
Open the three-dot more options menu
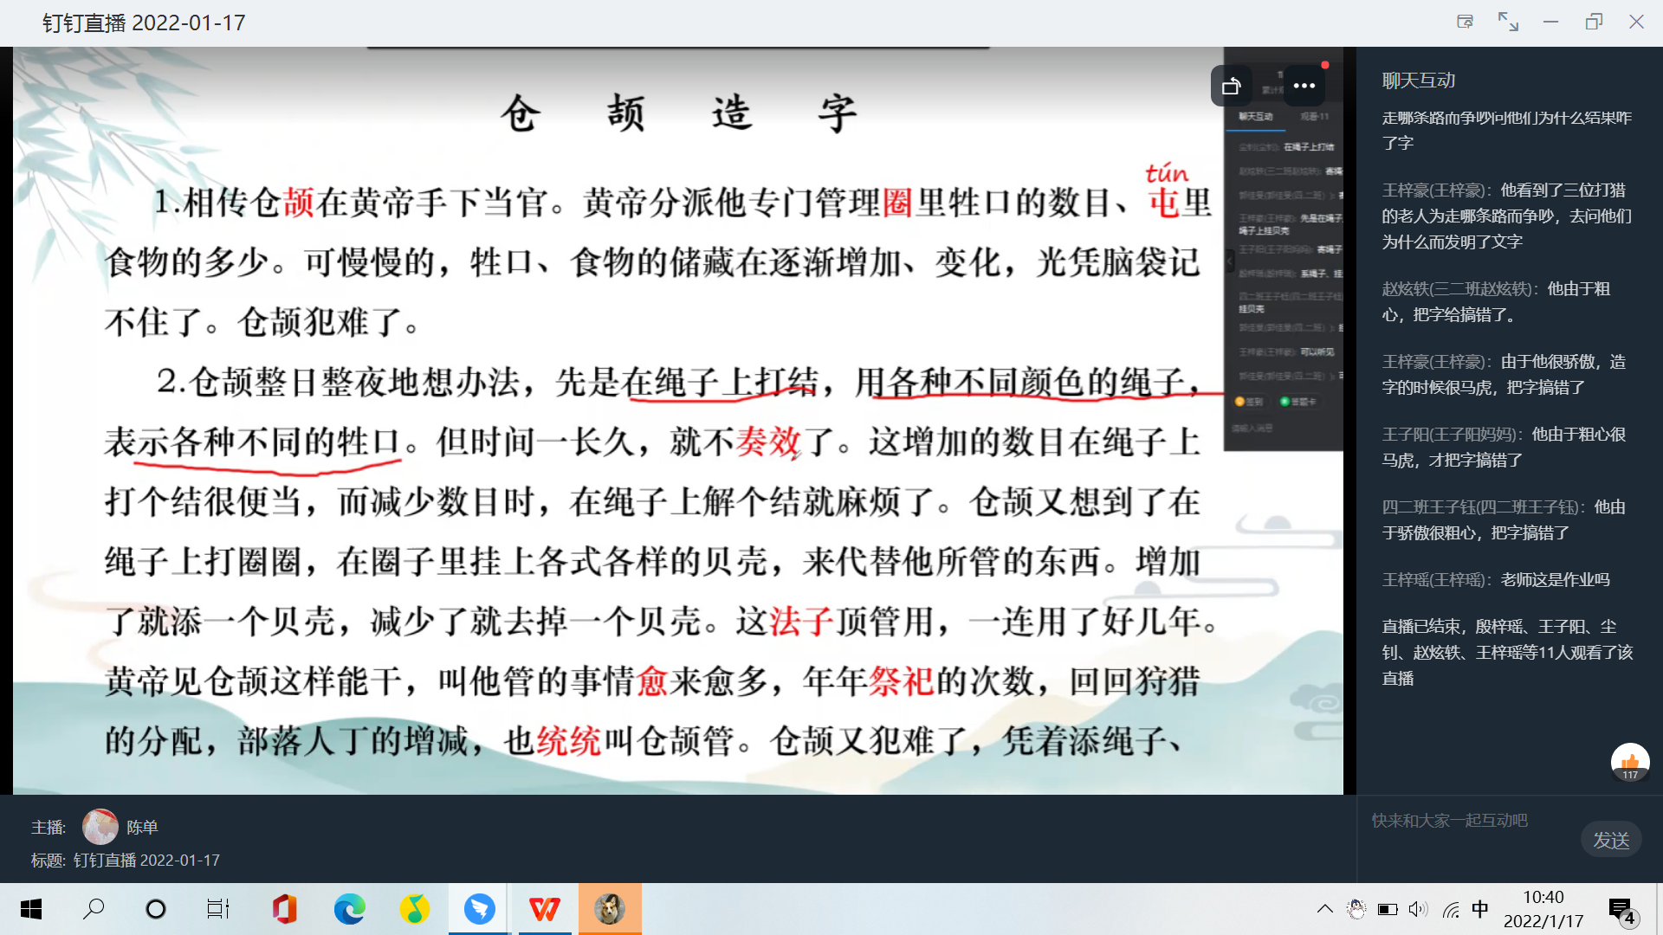click(x=1304, y=86)
